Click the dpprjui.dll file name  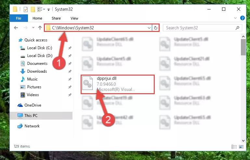107,78
